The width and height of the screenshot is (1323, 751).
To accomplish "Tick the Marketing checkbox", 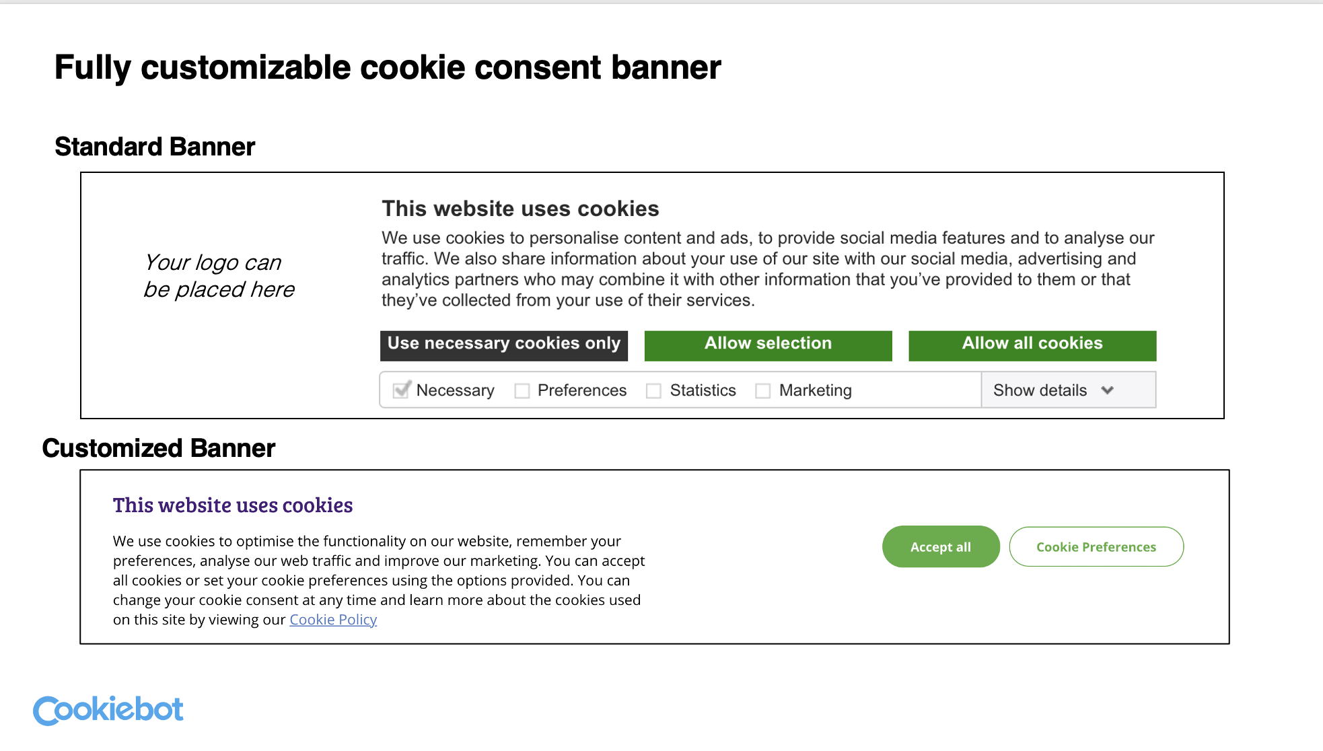I will (762, 391).
